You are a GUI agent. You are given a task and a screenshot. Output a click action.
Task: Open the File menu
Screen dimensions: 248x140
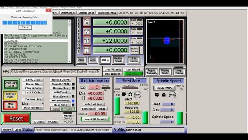click(x=3, y=7)
